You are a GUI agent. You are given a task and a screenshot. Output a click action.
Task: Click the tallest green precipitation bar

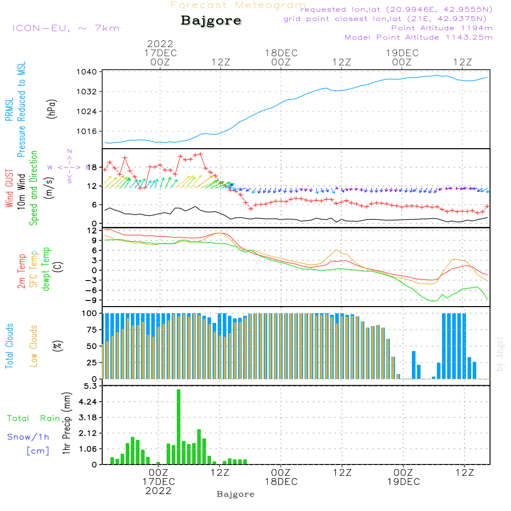pos(178,427)
